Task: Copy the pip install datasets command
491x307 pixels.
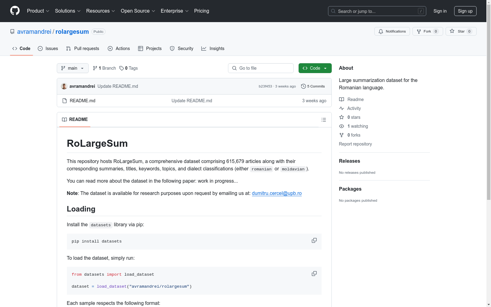Action: pyautogui.click(x=314, y=240)
